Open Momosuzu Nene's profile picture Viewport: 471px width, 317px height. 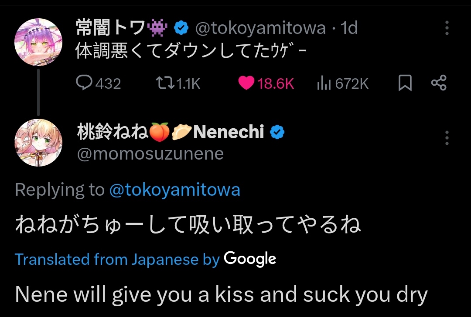point(38,142)
